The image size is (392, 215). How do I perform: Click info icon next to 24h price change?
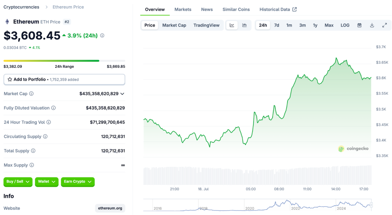click(x=102, y=35)
